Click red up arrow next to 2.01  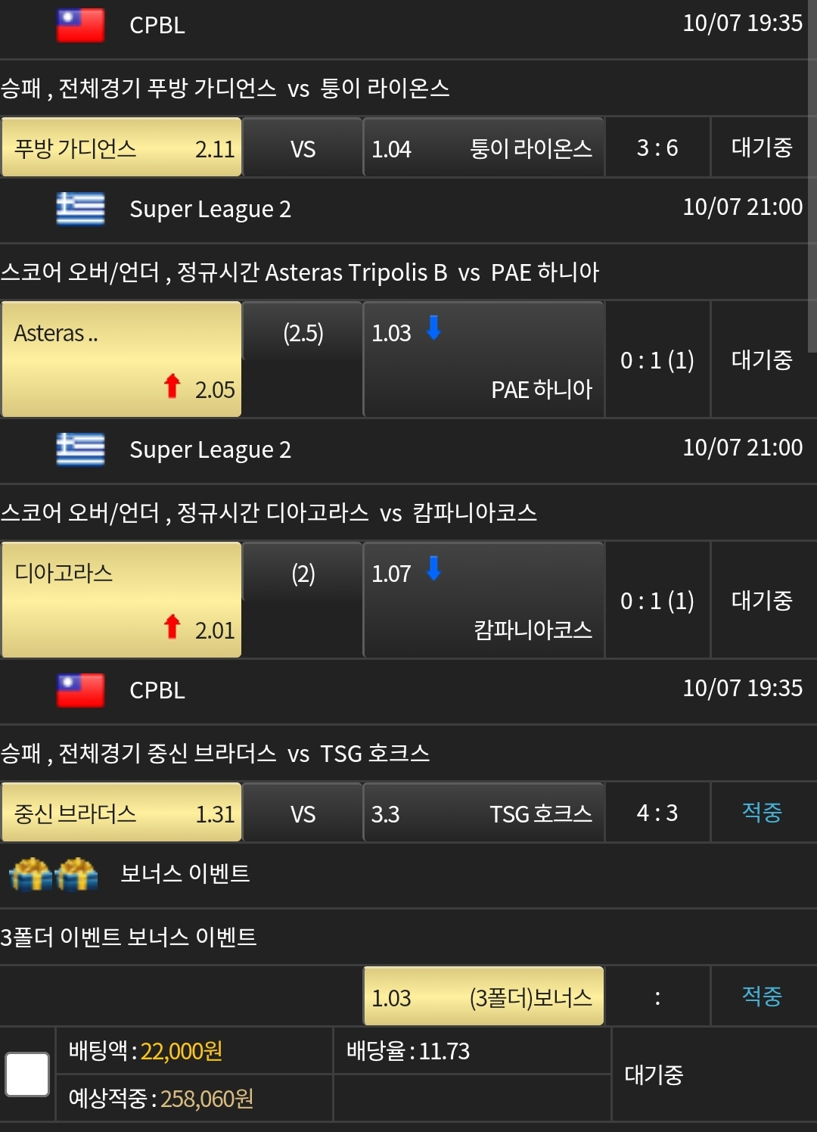[172, 627]
